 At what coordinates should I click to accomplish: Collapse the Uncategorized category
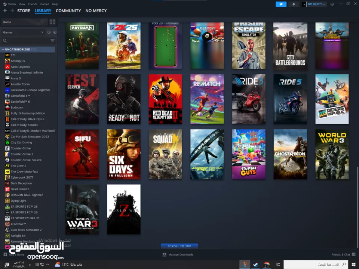[3, 49]
